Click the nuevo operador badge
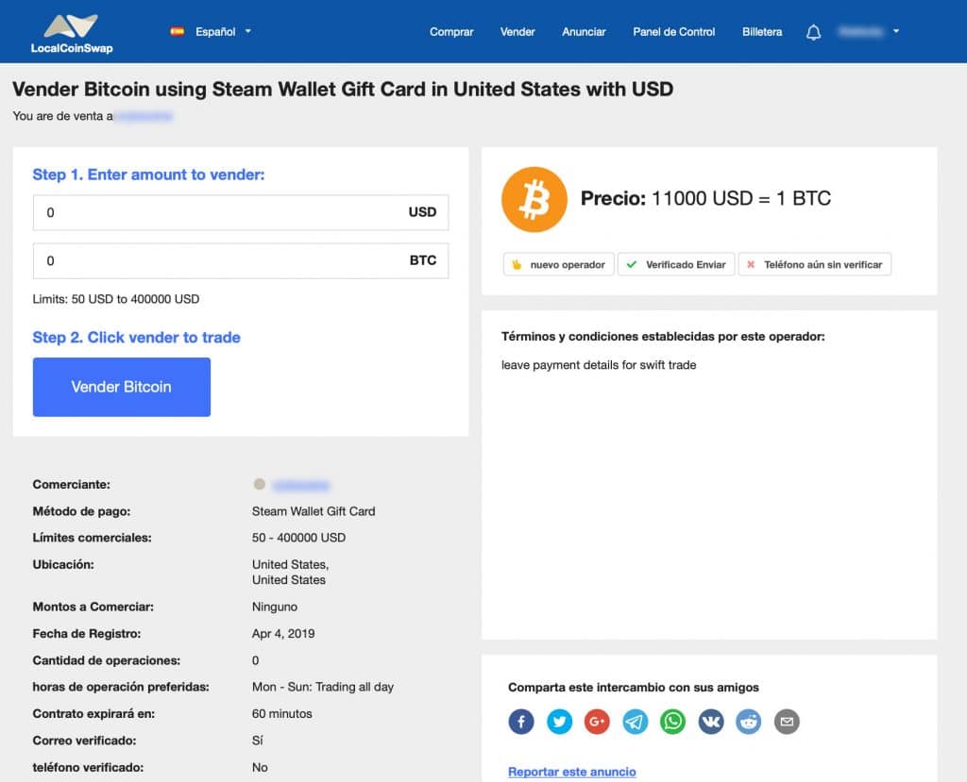 tap(559, 264)
